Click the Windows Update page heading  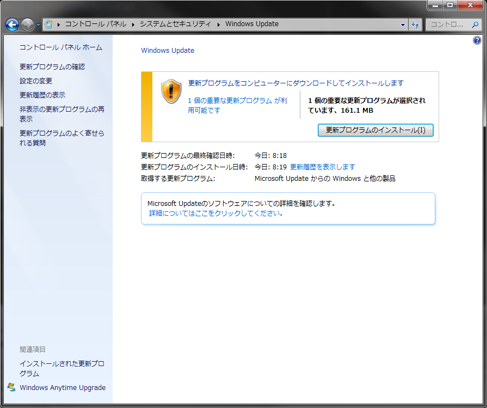pyautogui.click(x=168, y=50)
